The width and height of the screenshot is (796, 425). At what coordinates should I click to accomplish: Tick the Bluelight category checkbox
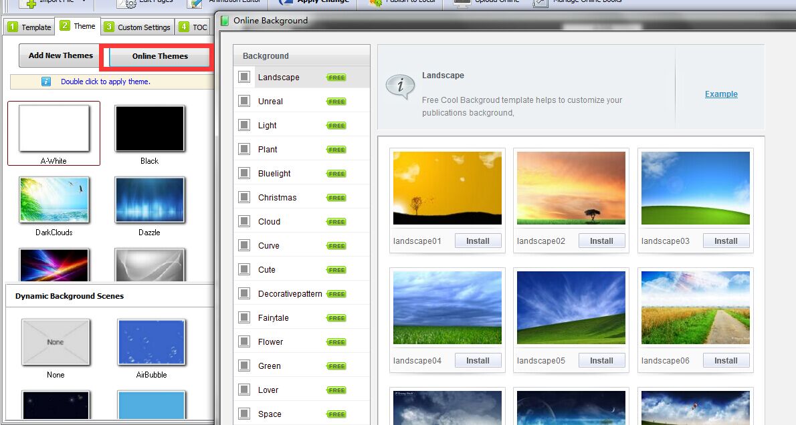[x=244, y=174]
